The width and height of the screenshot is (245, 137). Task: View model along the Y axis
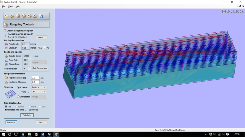242,11
